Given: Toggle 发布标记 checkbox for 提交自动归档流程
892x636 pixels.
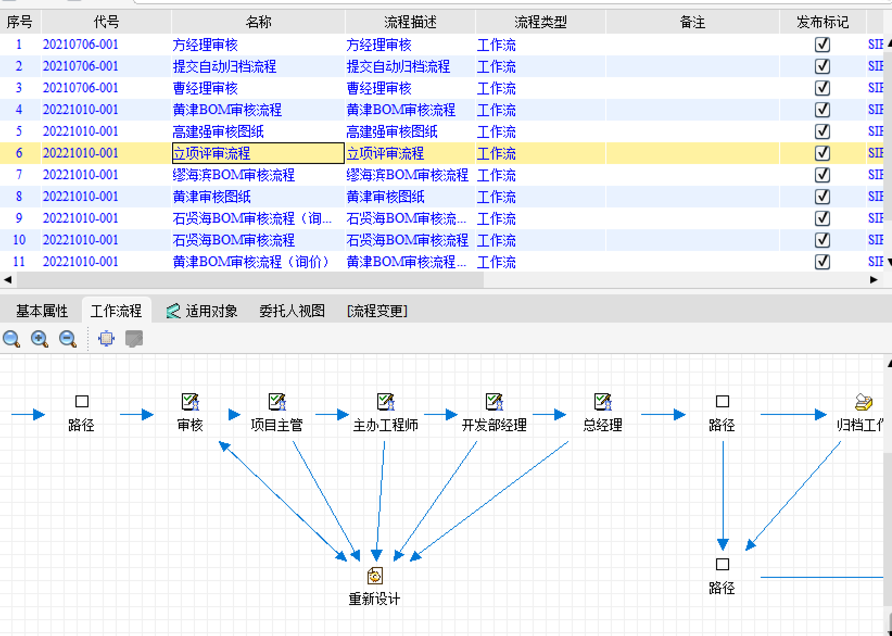Looking at the screenshot, I should tap(823, 66).
